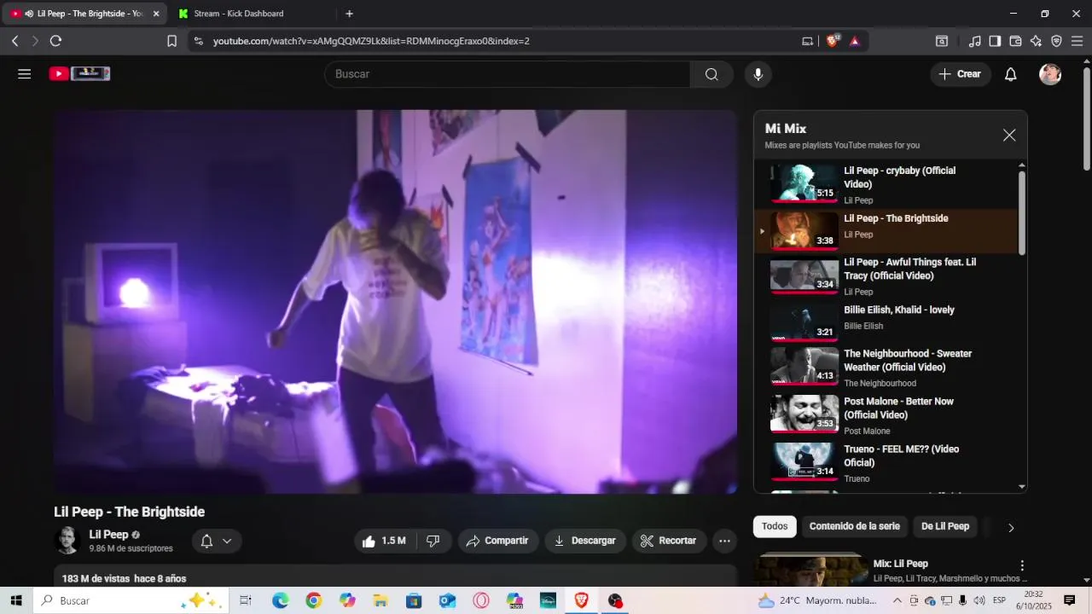Screen dimensions: 1092x614
Task: Select the Contenido de la serie chip
Action: (x=854, y=526)
